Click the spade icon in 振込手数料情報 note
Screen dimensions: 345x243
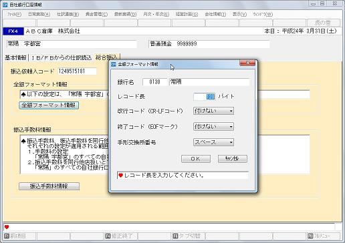point(23,141)
